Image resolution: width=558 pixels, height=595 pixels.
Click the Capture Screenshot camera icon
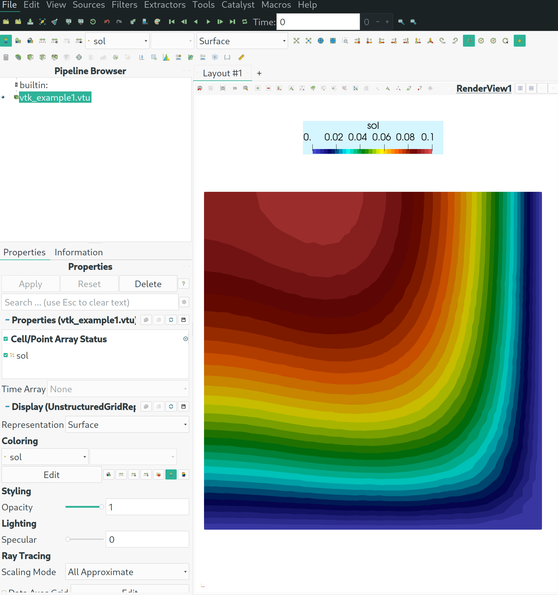[x=222, y=88]
